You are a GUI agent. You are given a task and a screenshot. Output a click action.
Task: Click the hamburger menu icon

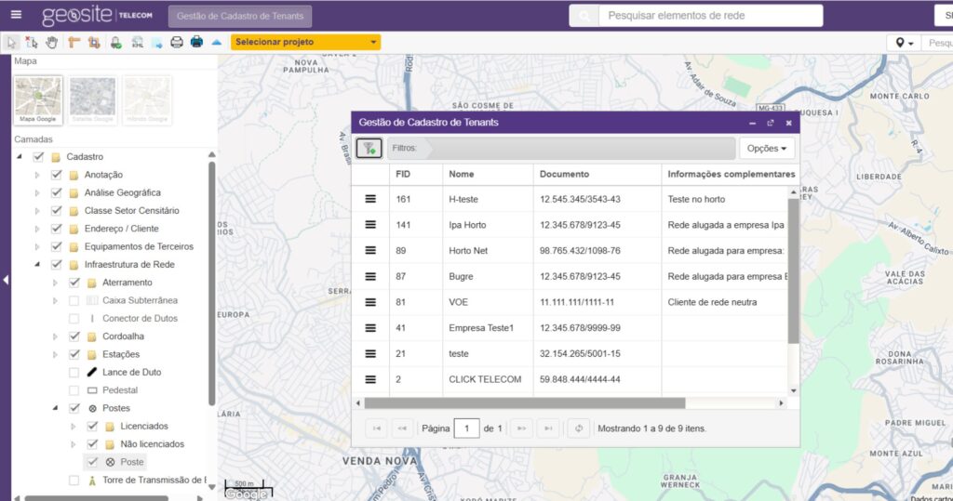click(16, 15)
